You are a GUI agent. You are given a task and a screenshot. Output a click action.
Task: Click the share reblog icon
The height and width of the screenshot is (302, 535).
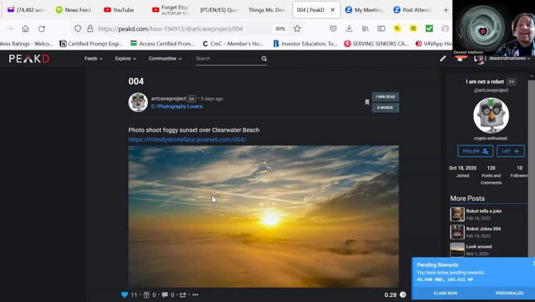183,295
